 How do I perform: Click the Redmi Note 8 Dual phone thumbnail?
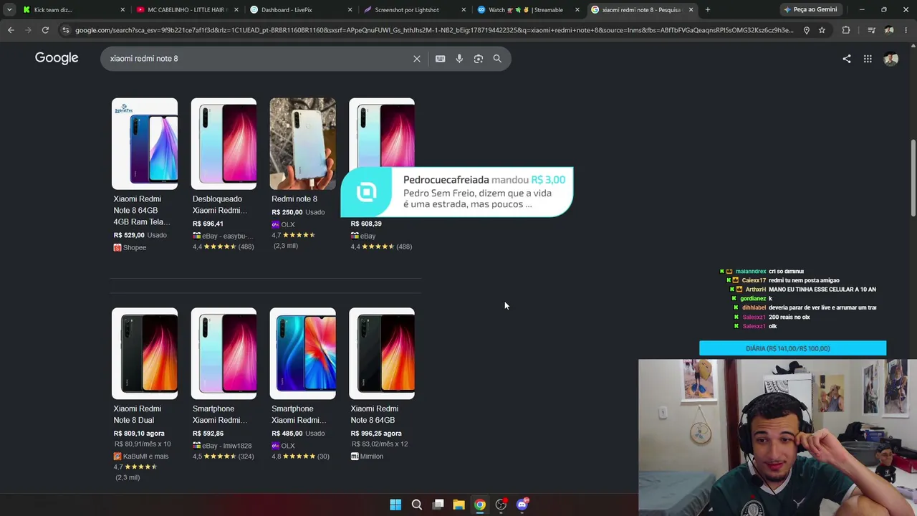[x=145, y=353]
